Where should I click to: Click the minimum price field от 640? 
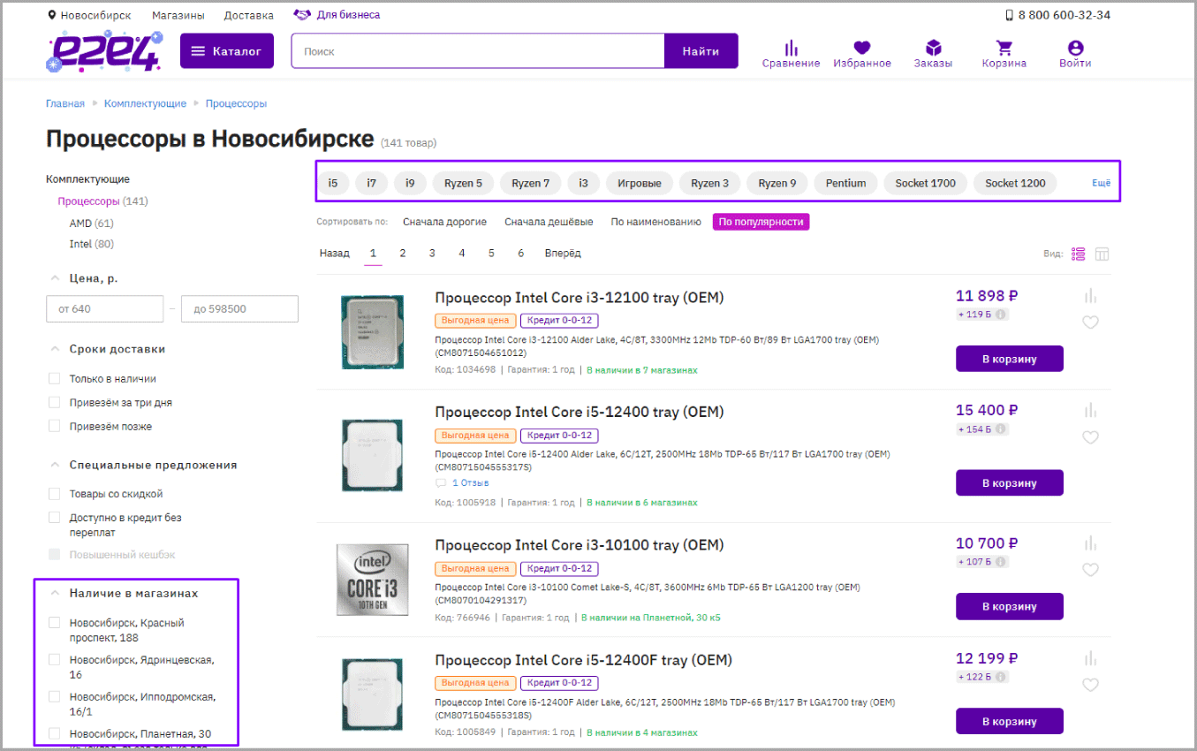coord(104,309)
